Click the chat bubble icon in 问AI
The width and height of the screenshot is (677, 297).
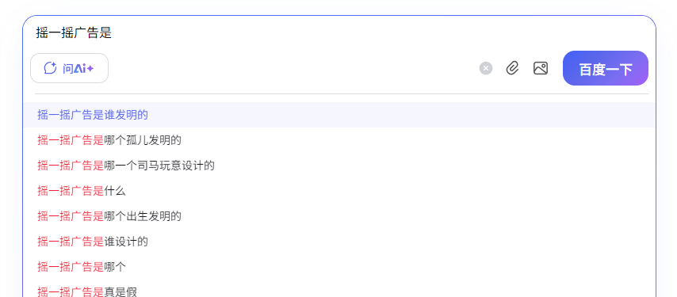(50, 68)
